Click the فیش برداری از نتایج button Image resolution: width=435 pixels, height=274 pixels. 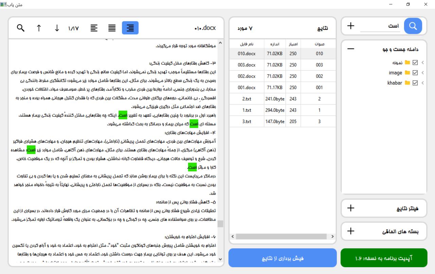(282, 258)
